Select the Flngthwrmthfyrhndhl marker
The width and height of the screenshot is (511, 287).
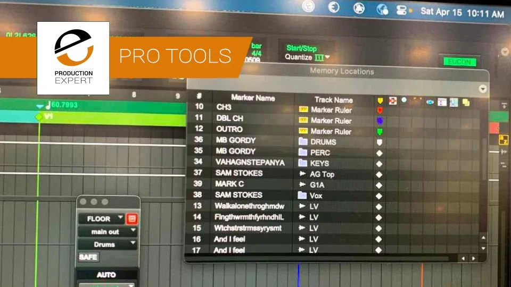pyautogui.click(x=249, y=217)
